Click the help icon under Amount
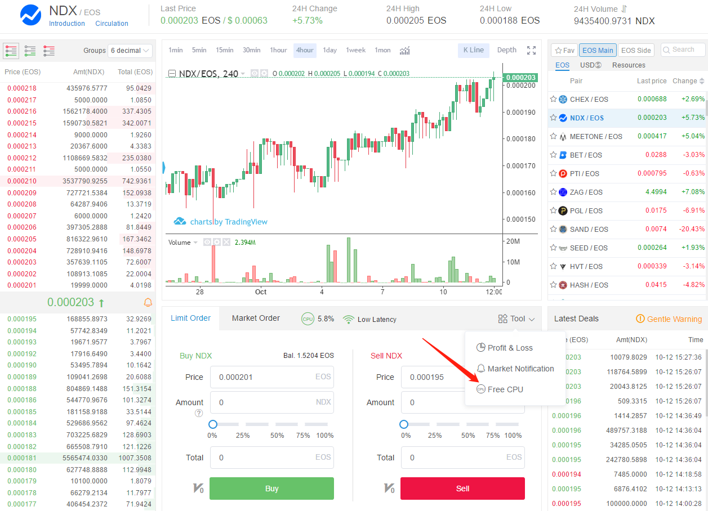This screenshot has height=511, width=708. click(198, 413)
